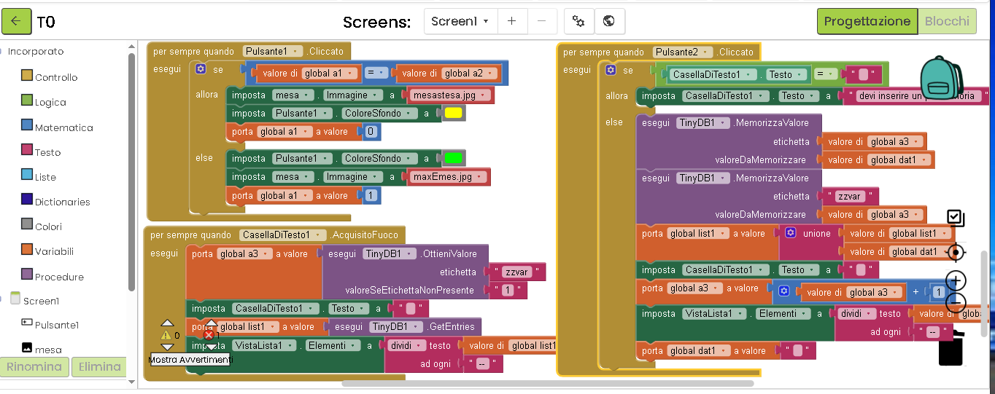Switch to the Progettazione view
Screen dimensions: 995x394
click(x=867, y=21)
